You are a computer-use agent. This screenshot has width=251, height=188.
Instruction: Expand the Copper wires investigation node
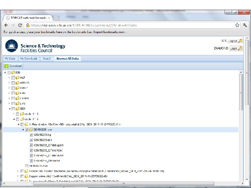point(18,176)
